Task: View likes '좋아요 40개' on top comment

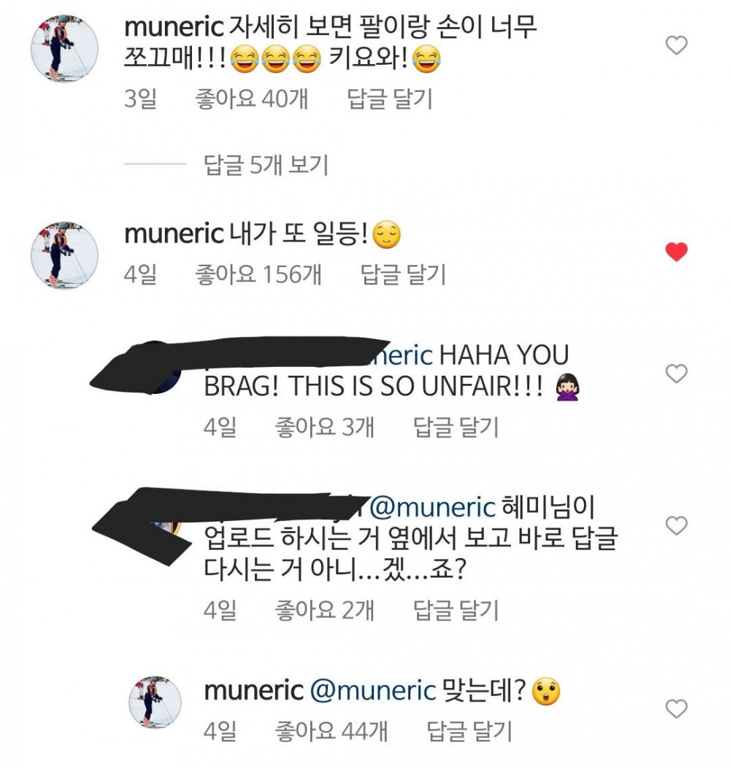Action: point(252,98)
